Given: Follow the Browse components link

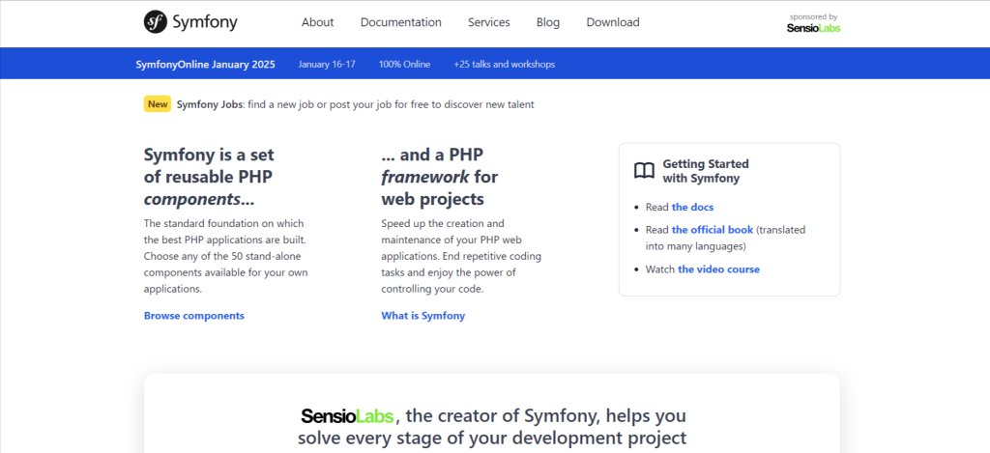Looking at the screenshot, I should [193, 316].
